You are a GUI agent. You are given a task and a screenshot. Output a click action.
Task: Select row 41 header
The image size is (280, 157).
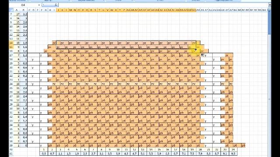[11, 154]
